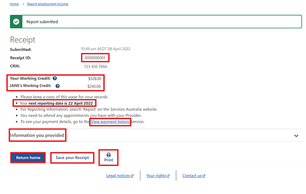
Task: Click external link icon after Contact us
Action: (x=203, y=176)
